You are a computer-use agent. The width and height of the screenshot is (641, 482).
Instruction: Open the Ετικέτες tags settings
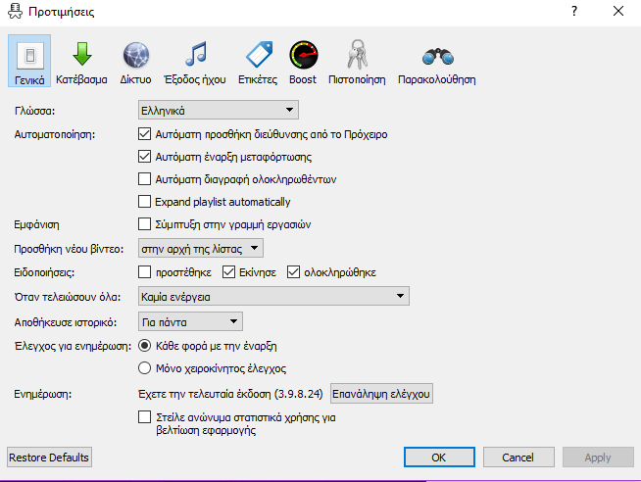pyautogui.click(x=258, y=61)
